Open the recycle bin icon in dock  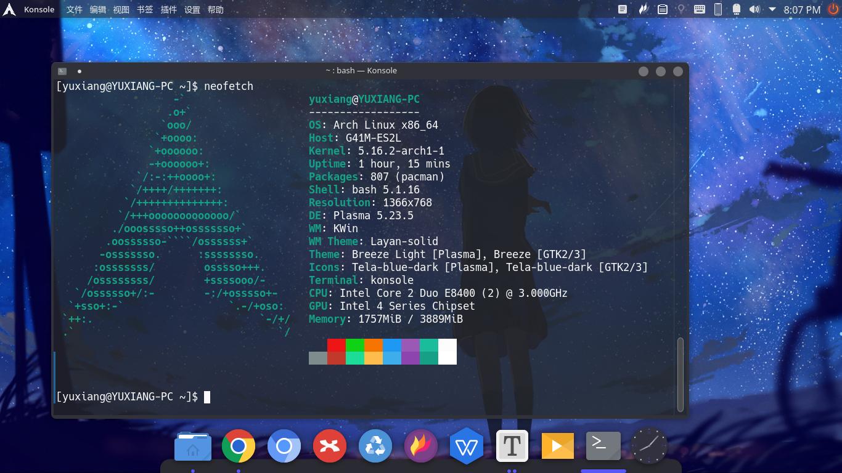375,446
